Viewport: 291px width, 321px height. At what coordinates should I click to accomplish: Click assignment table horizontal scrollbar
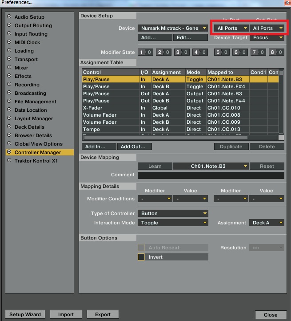(166, 138)
